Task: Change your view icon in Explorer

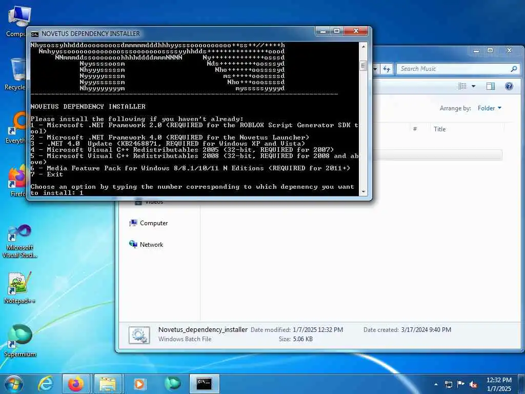Action: pyautogui.click(x=462, y=86)
